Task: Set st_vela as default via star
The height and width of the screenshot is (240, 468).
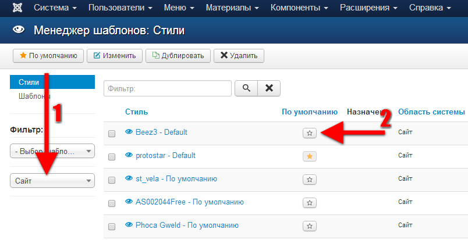Action: [x=310, y=180]
